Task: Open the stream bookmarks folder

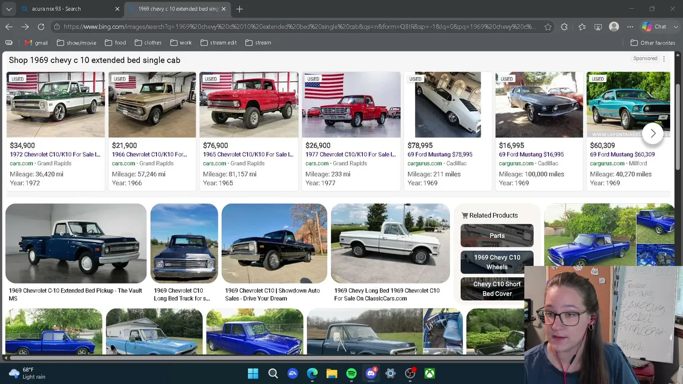Action: [x=258, y=43]
